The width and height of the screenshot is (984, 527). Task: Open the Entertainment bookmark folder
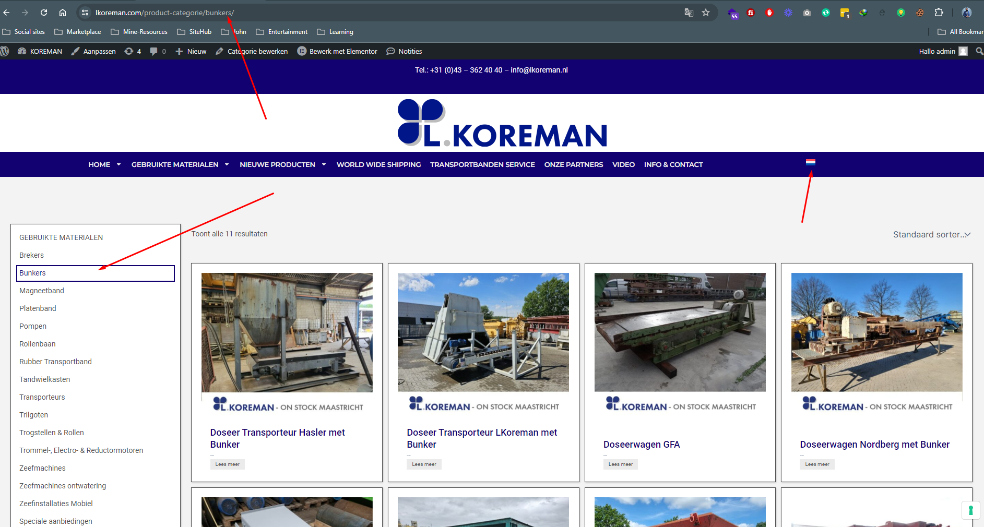(x=282, y=32)
